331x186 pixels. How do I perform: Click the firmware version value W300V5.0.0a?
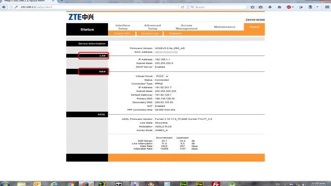170,48
